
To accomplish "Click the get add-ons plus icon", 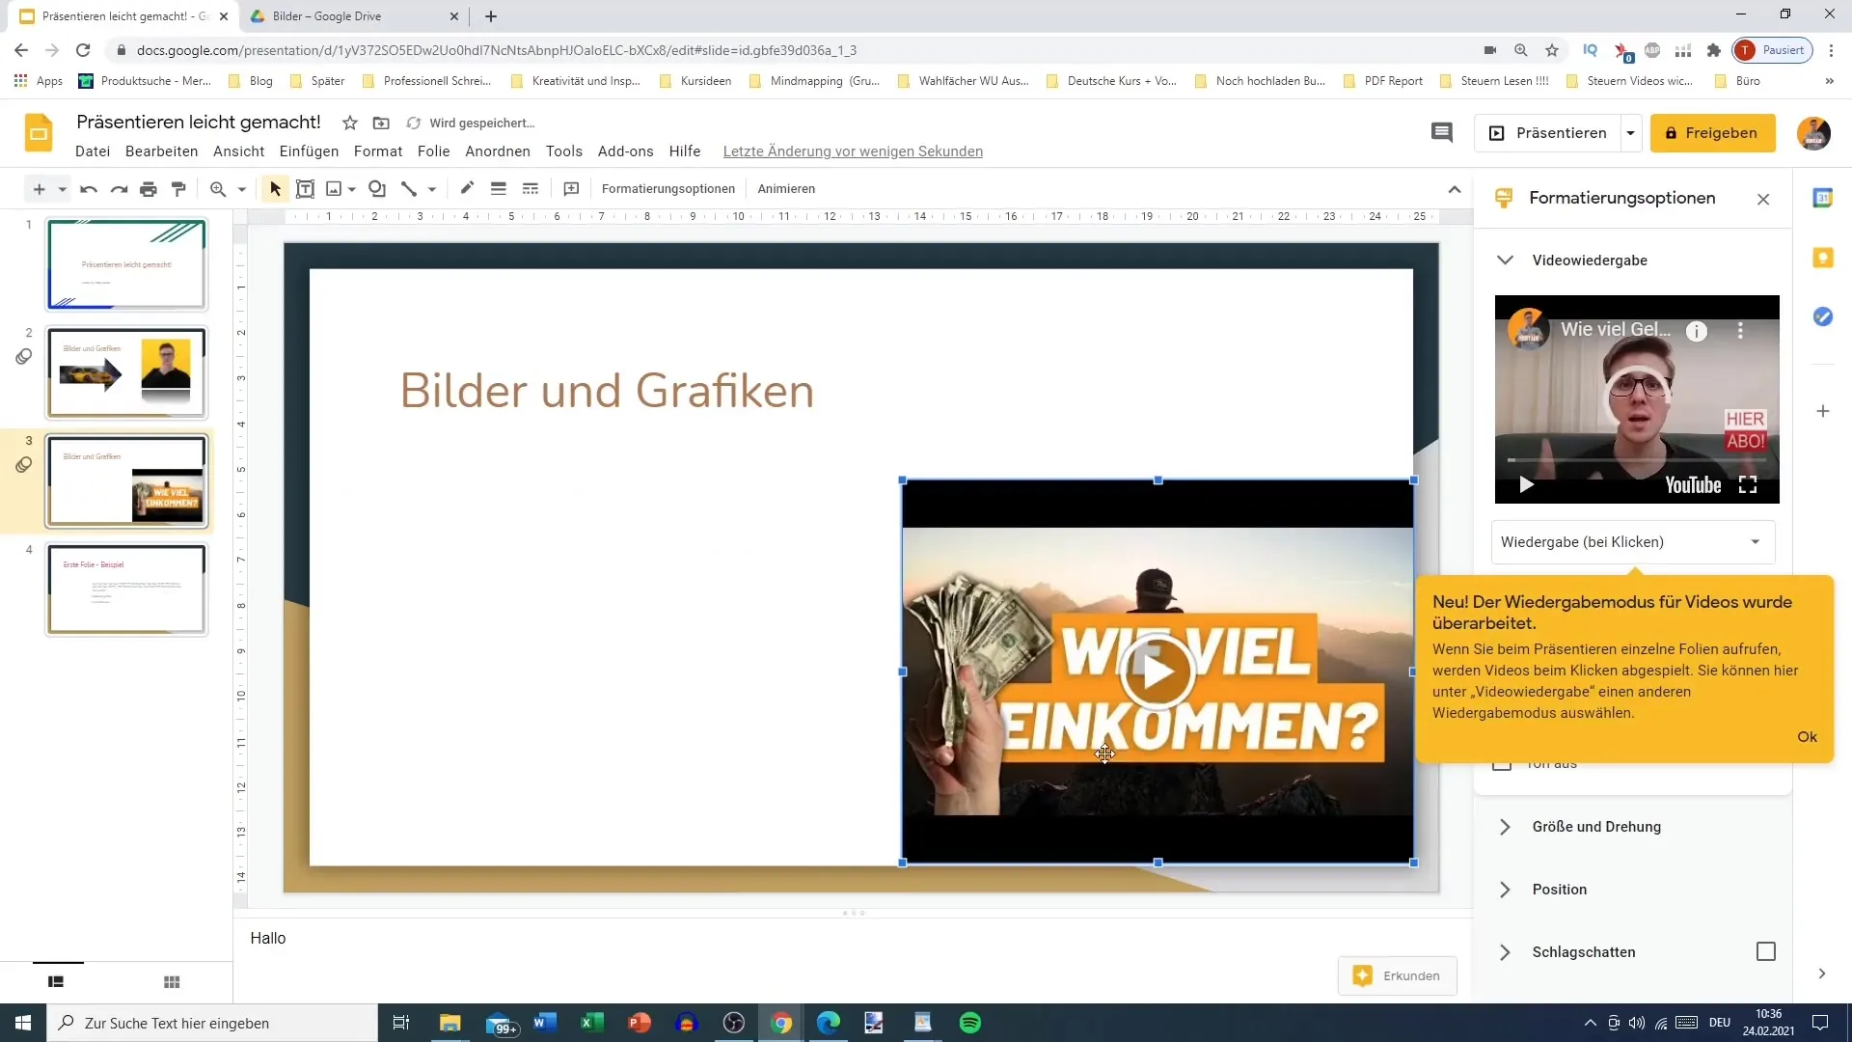I will 1823,411.
